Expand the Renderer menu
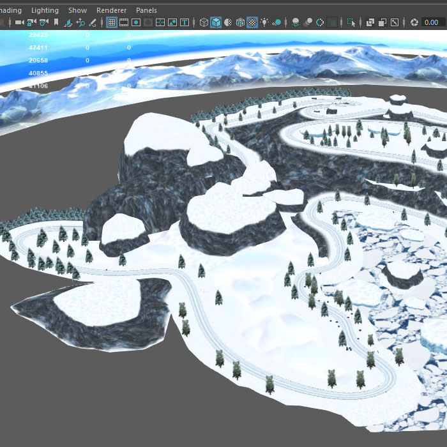The height and width of the screenshot is (447, 447). coord(111,10)
